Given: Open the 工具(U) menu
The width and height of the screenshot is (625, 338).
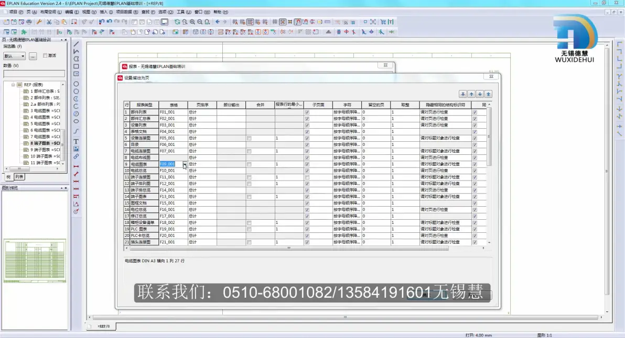Looking at the screenshot, I should tap(184, 12).
